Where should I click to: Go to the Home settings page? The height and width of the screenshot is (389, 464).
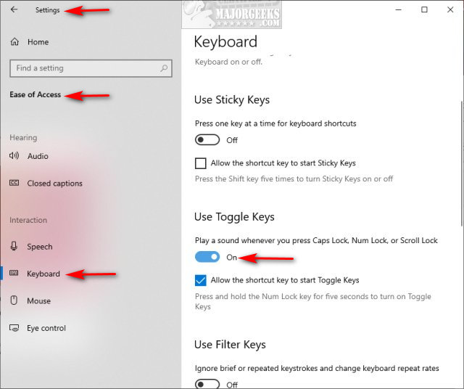(38, 42)
